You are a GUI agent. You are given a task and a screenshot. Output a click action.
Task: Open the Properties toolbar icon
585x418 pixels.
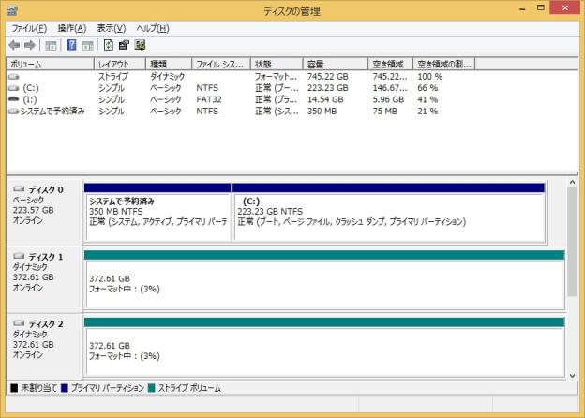tap(124, 45)
